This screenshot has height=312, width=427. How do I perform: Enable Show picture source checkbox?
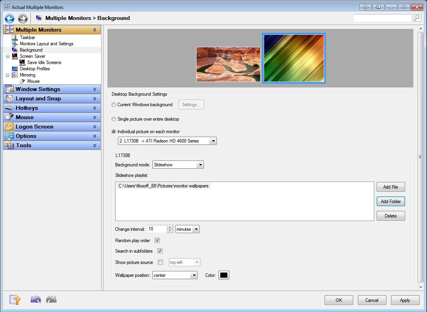pos(160,262)
